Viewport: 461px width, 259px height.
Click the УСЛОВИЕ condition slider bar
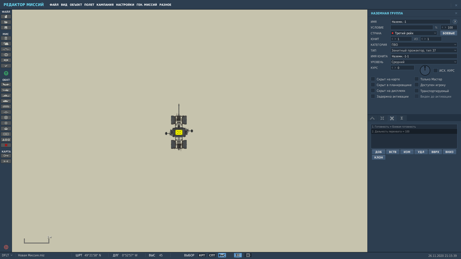coord(411,27)
